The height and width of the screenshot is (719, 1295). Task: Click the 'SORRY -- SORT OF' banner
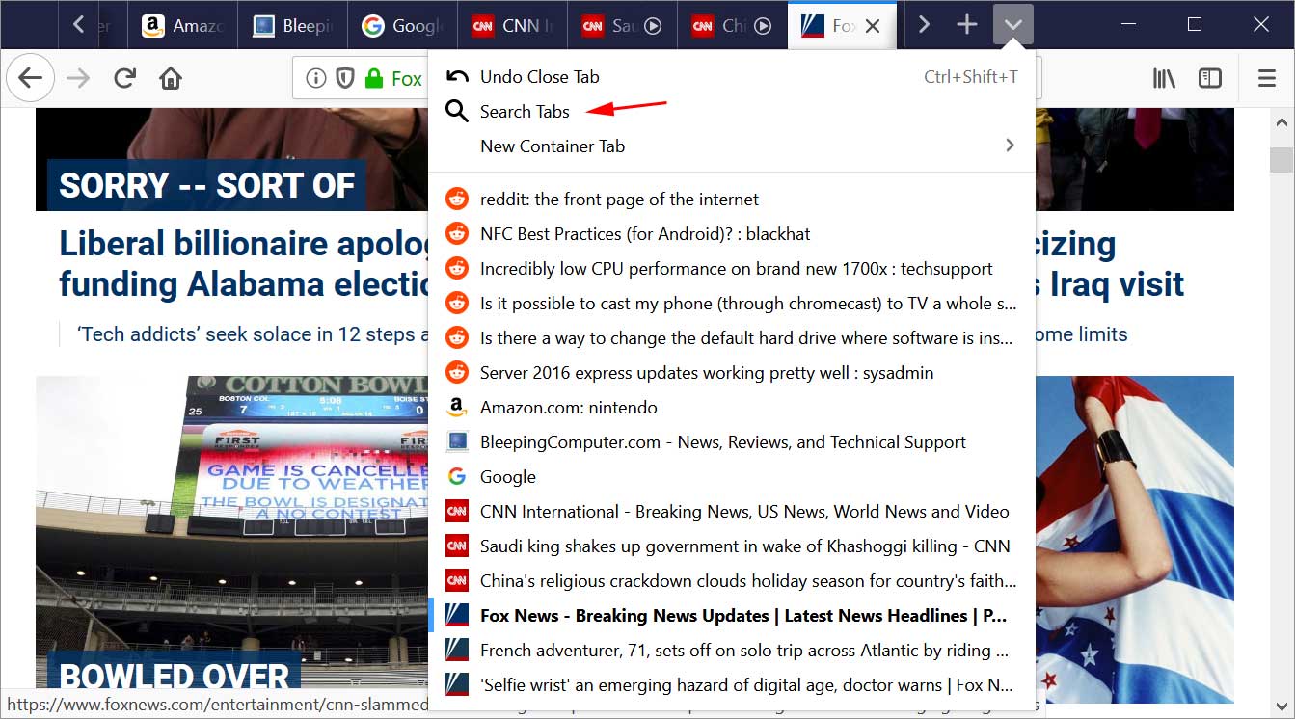coord(206,185)
